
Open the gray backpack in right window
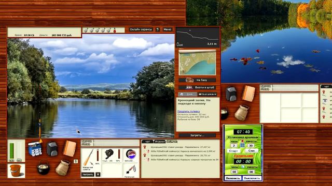(x=231, y=94)
